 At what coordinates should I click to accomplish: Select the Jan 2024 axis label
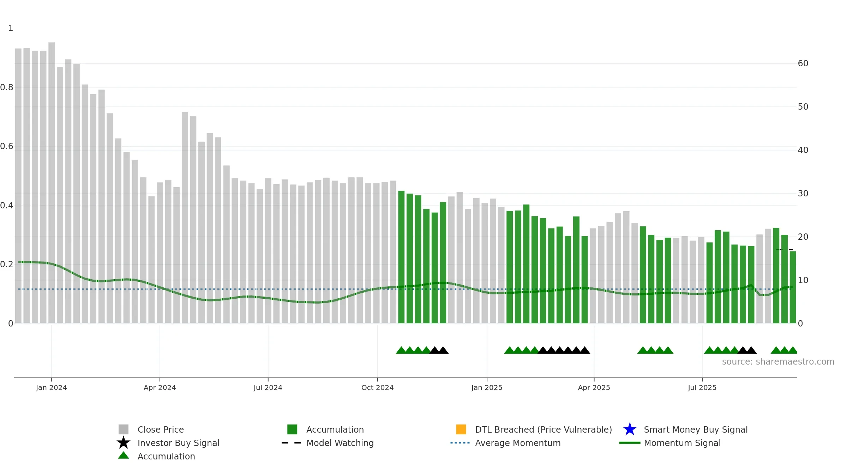(52, 387)
